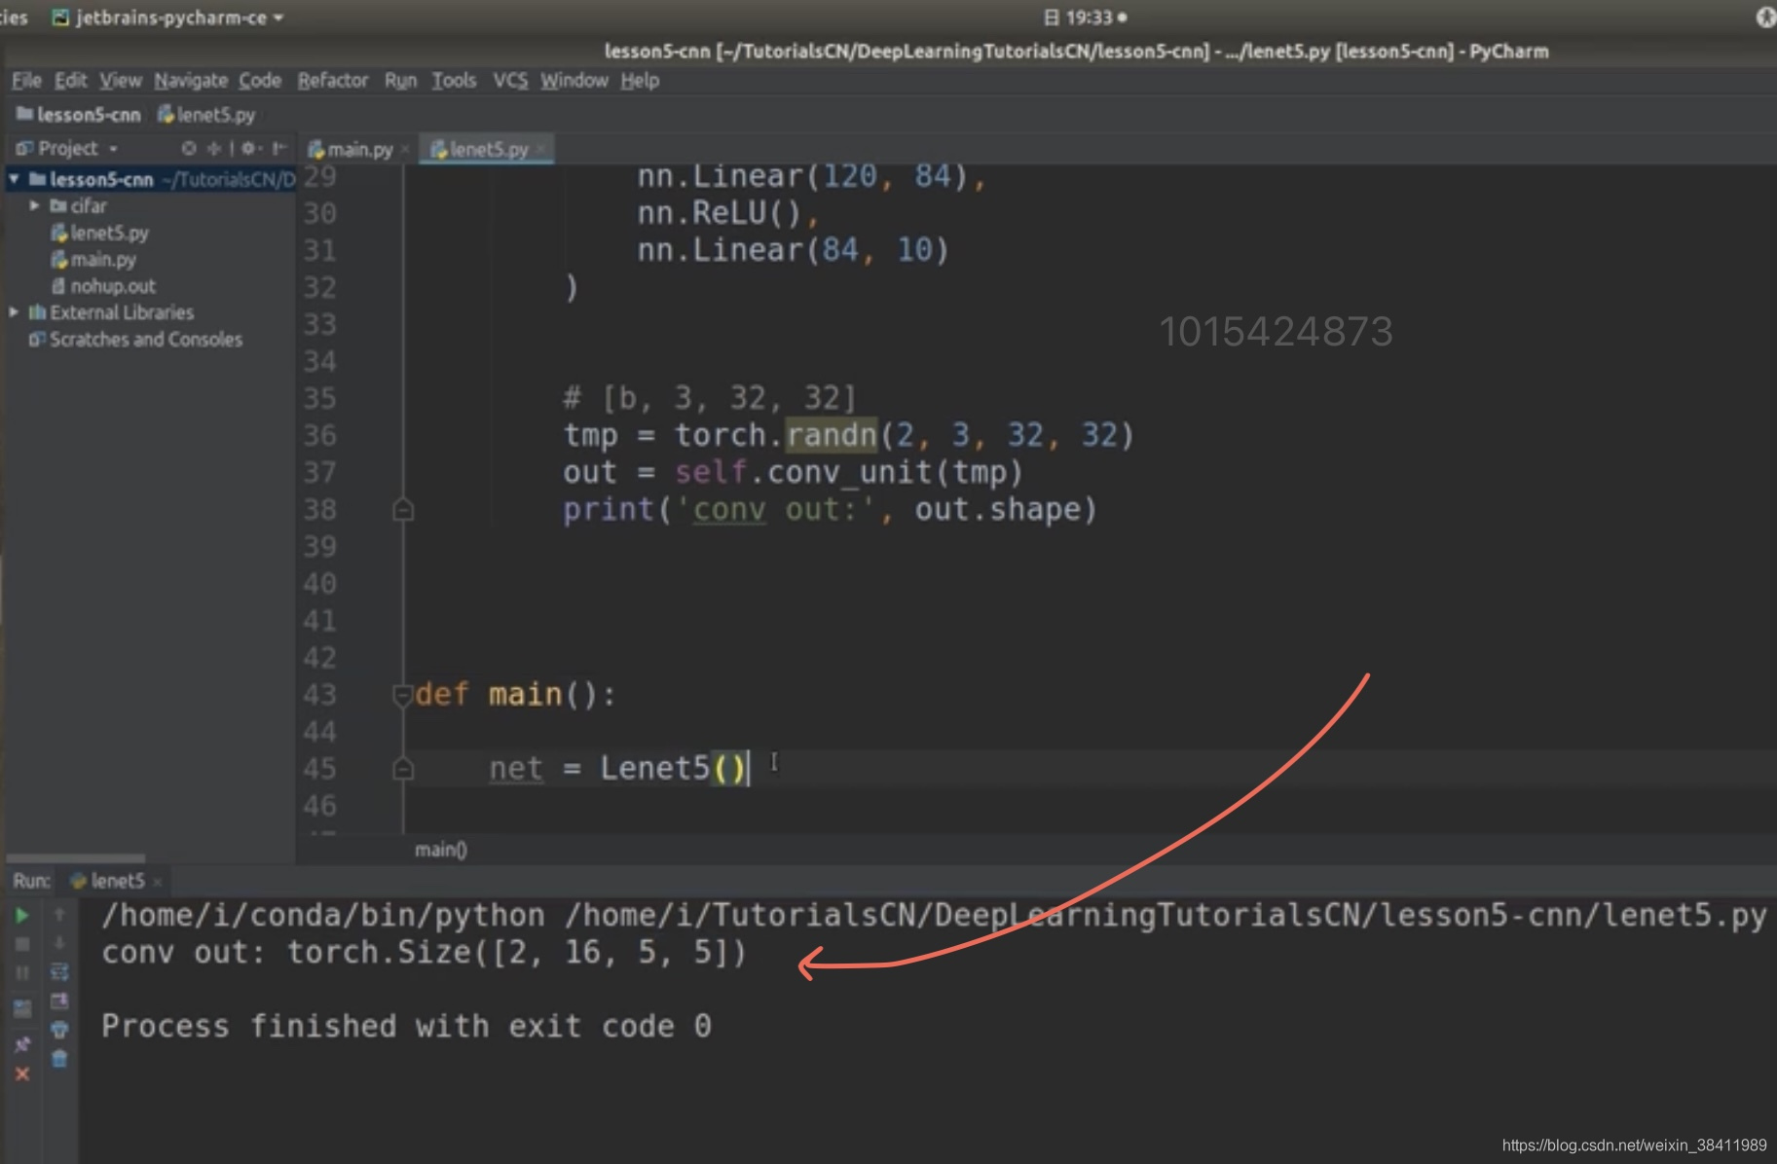Click the stop process square icon
The width and height of the screenshot is (1777, 1164).
click(21, 944)
